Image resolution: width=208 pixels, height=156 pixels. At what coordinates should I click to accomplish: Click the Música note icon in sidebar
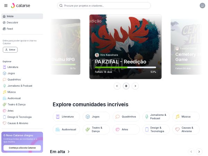(5, 92)
